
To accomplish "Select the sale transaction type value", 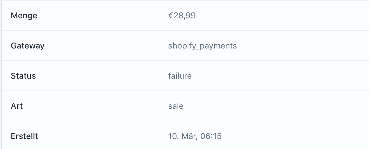I will coord(176,106).
